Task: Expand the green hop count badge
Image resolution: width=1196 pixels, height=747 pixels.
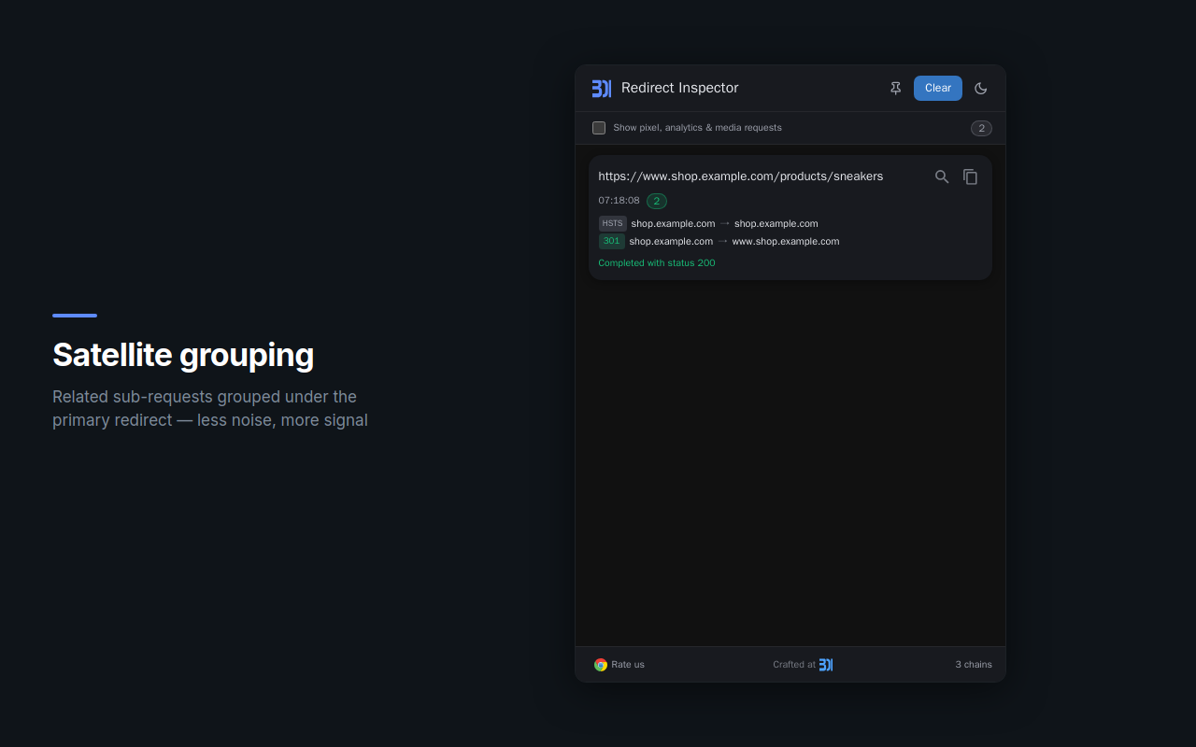Action: tap(657, 201)
